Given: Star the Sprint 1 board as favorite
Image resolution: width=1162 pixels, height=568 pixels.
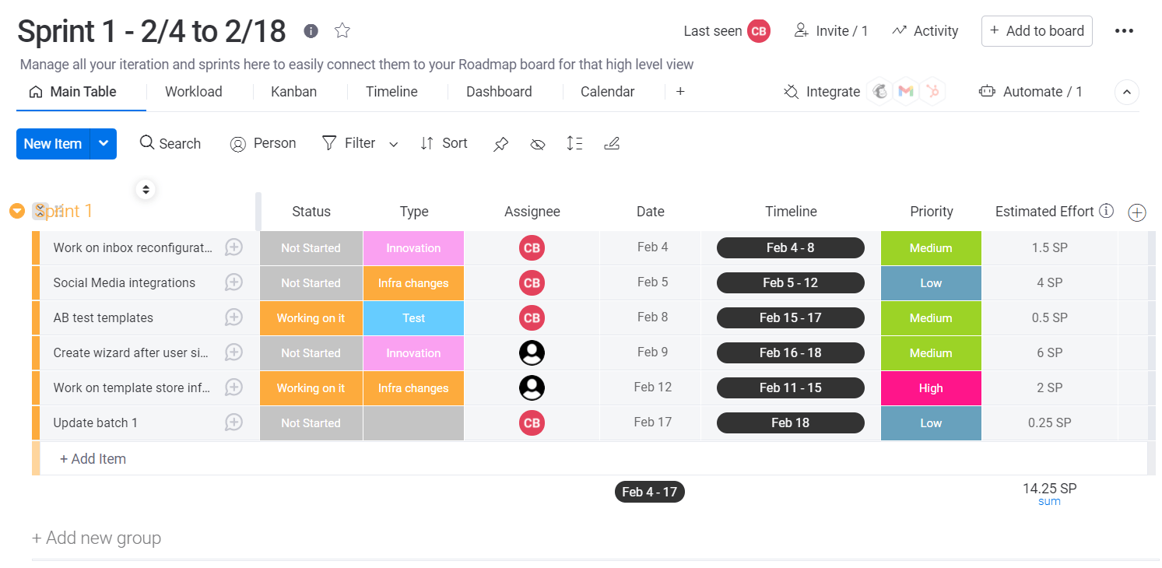Looking at the screenshot, I should point(342,31).
